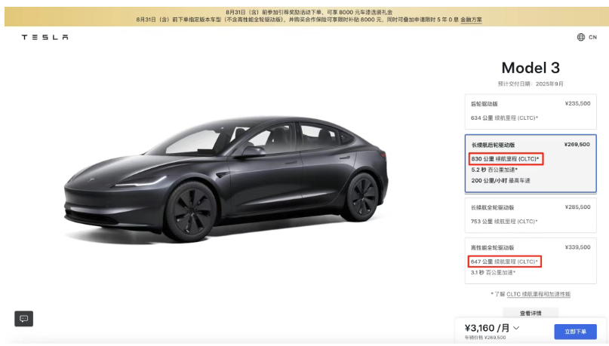
Task: Open the globe language selector icon
Action: [x=580, y=37]
